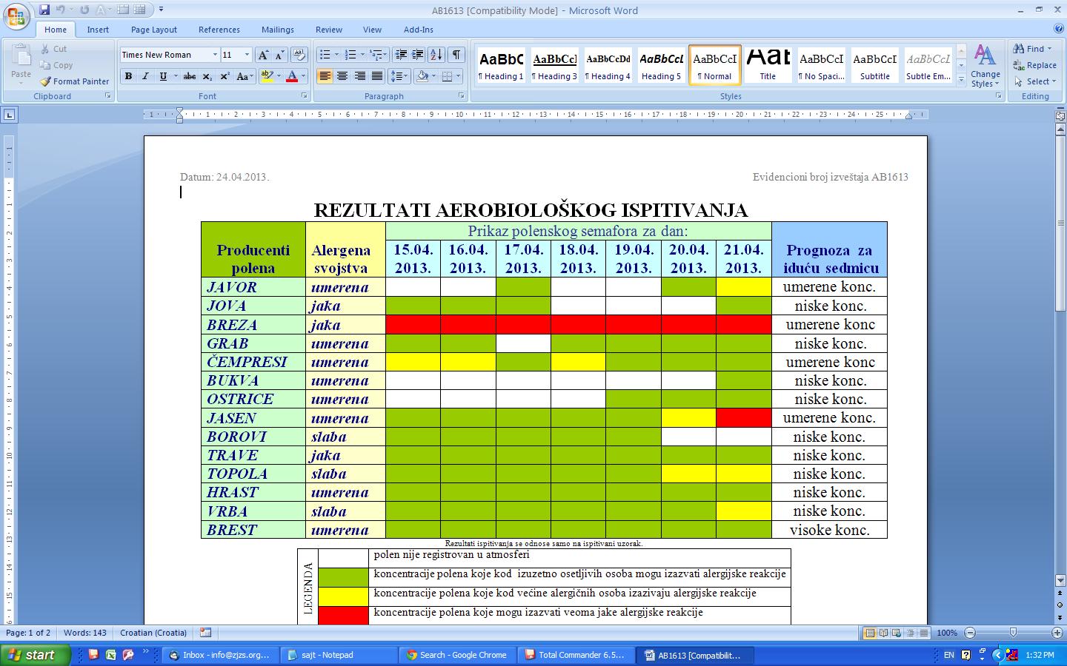Toggle Bold formatting on

pyautogui.click(x=128, y=76)
